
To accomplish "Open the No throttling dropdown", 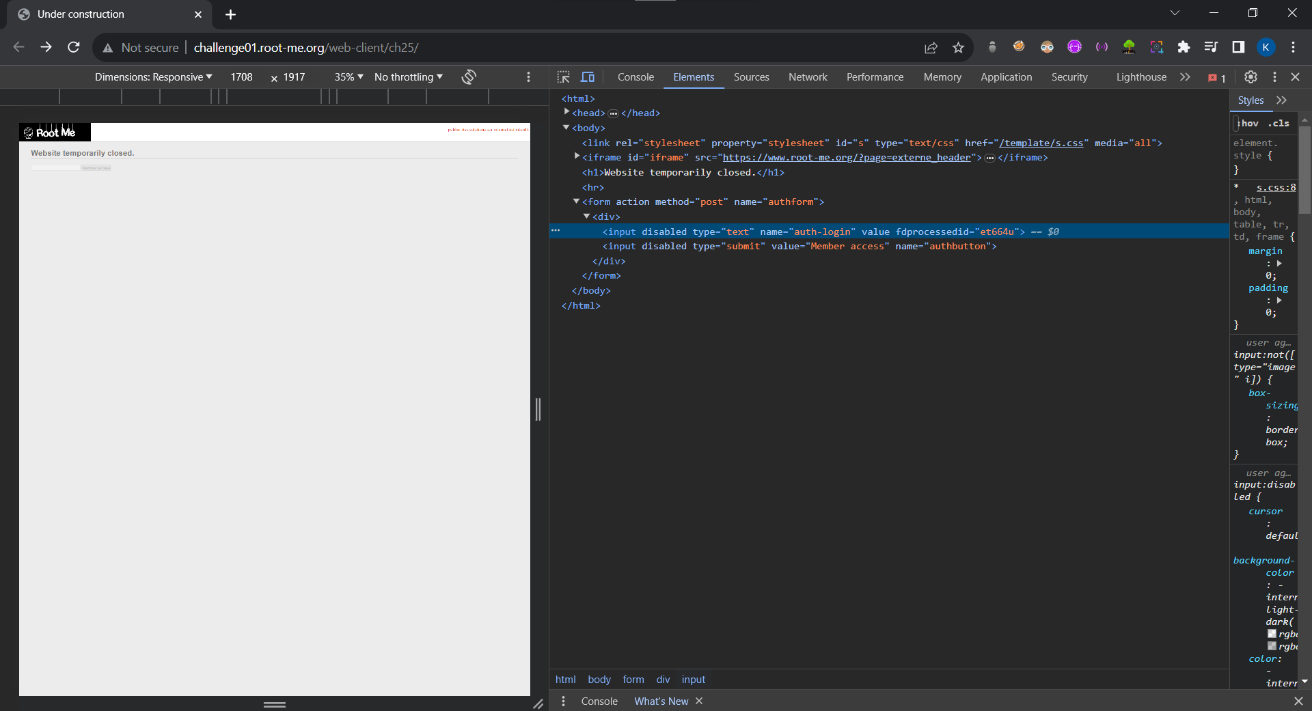I will pyautogui.click(x=408, y=77).
